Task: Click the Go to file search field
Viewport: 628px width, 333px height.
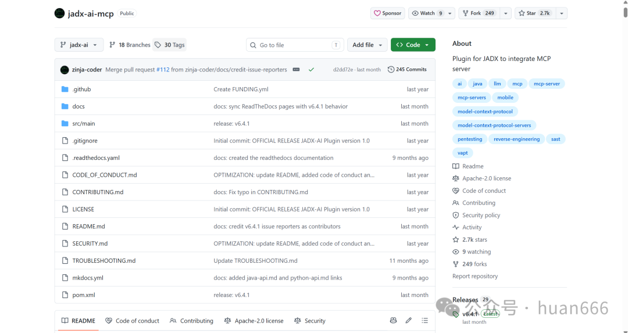Action: click(295, 45)
